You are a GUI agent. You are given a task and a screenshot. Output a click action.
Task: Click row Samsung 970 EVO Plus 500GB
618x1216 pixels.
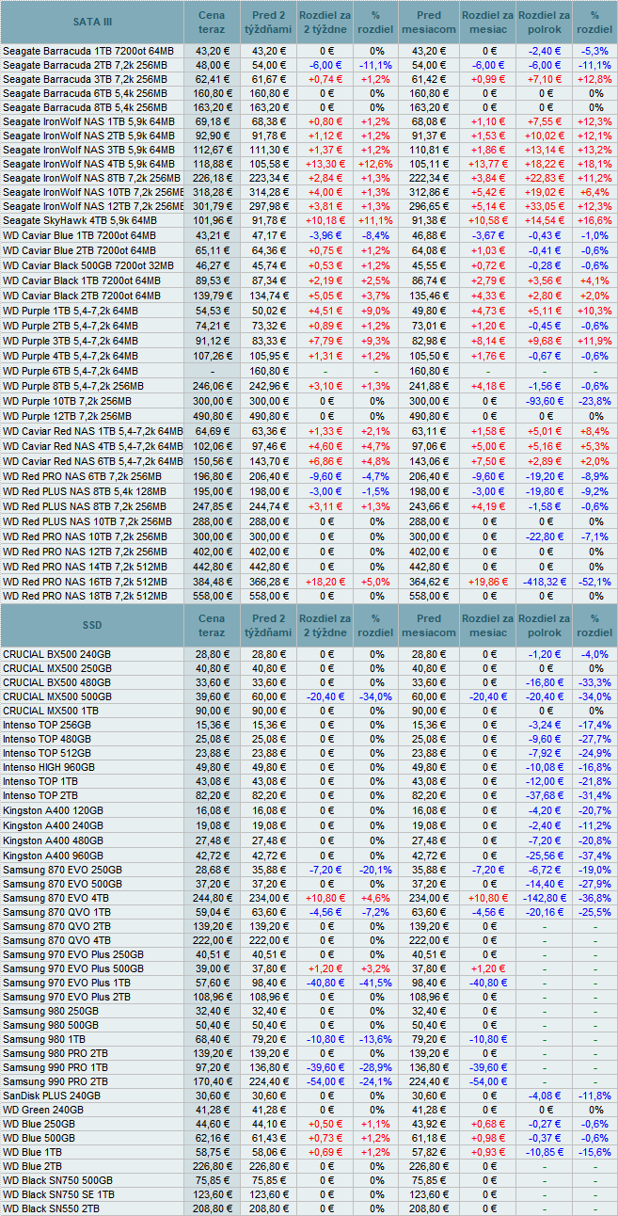(309, 968)
